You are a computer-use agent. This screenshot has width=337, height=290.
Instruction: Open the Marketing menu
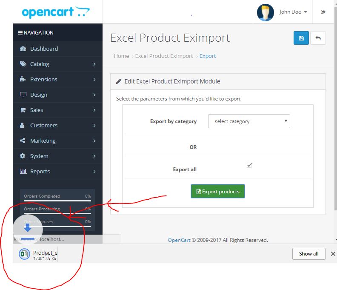coord(57,141)
